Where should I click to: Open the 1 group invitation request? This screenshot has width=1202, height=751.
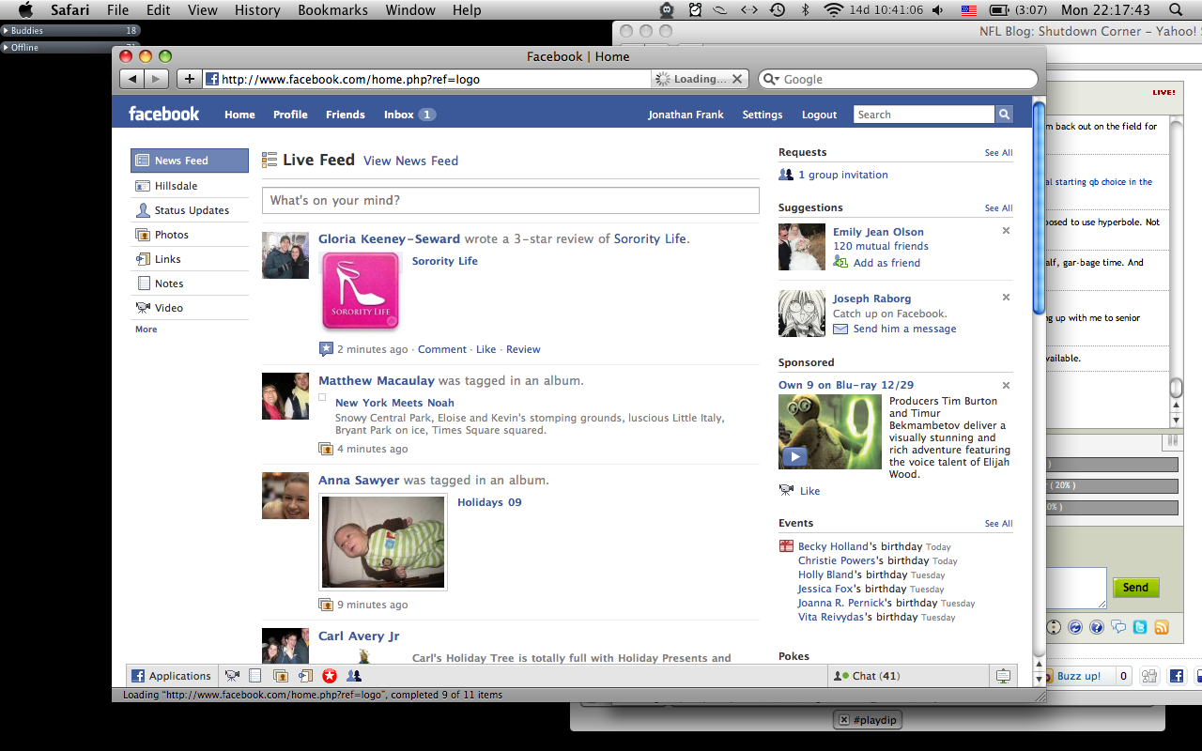(842, 175)
